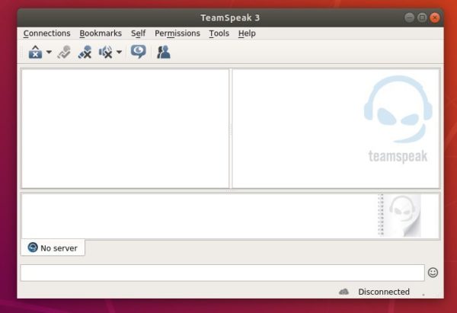This screenshot has width=457, height=313.
Task: Open the emoticon smiley picker
Action: [433, 273]
